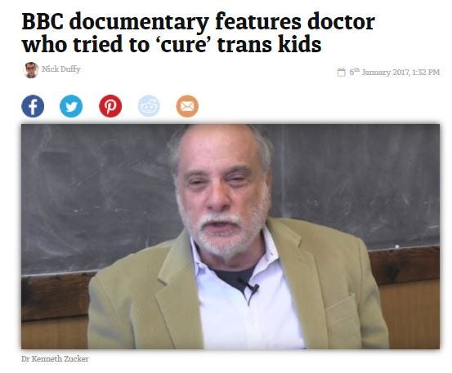452x373 pixels.
Task: Tweet this article via the Twitter icon
Action: click(71, 106)
